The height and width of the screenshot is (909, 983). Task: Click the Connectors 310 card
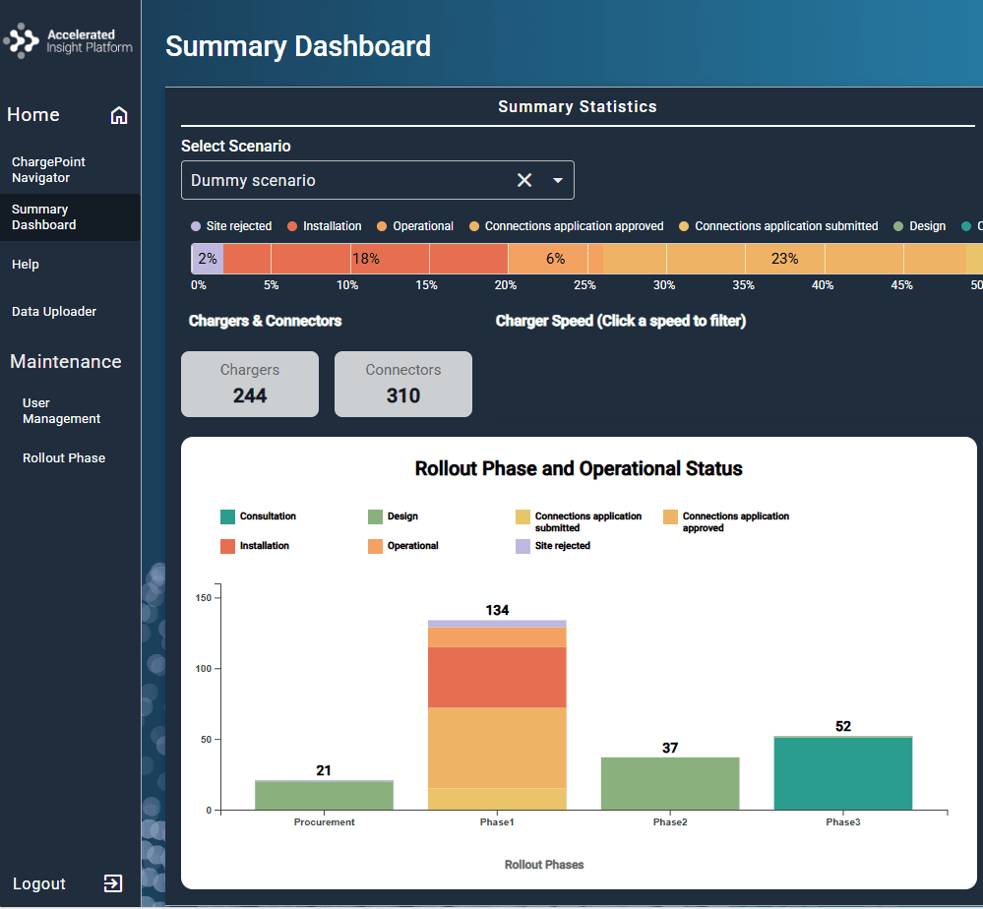[x=403, y=384]
